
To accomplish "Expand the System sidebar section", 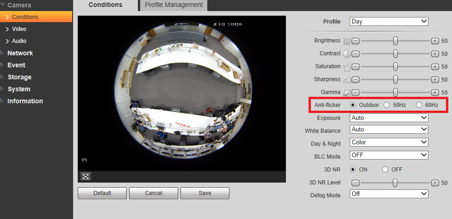I will (x=19, y=89).
